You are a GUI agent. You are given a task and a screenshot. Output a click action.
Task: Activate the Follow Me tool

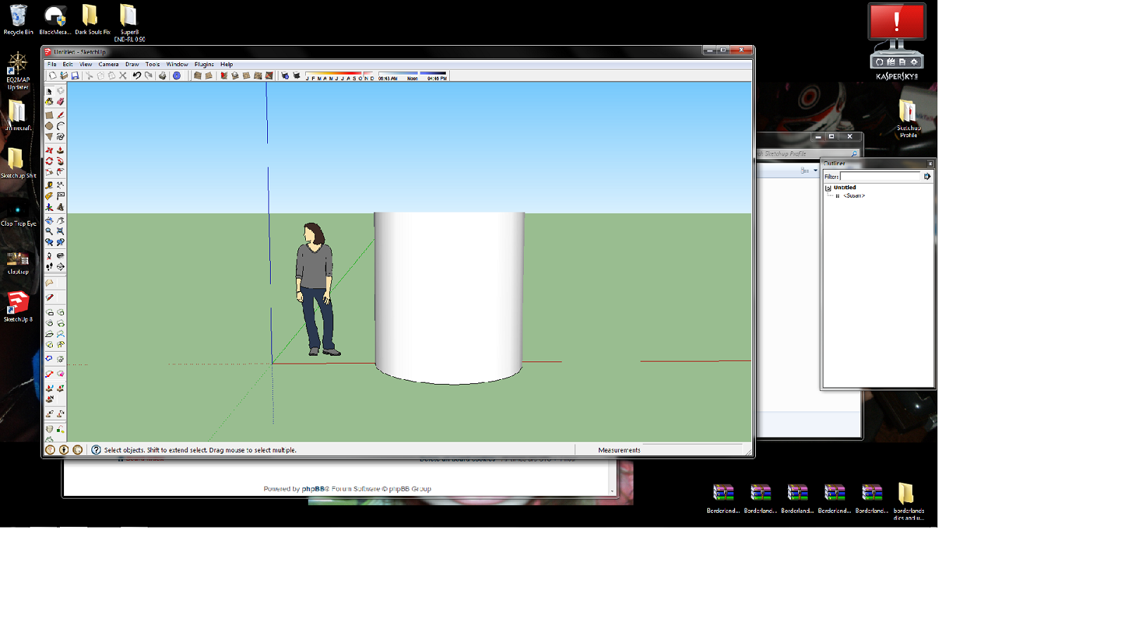(x=60, y=161)
